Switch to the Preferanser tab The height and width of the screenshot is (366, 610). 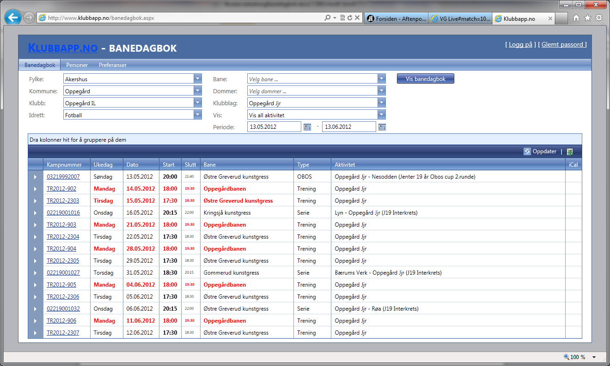112,65
